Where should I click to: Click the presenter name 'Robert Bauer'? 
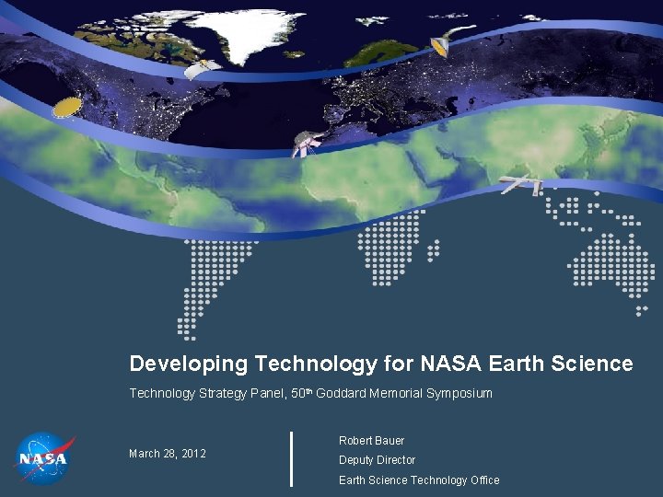coord(372,441)
